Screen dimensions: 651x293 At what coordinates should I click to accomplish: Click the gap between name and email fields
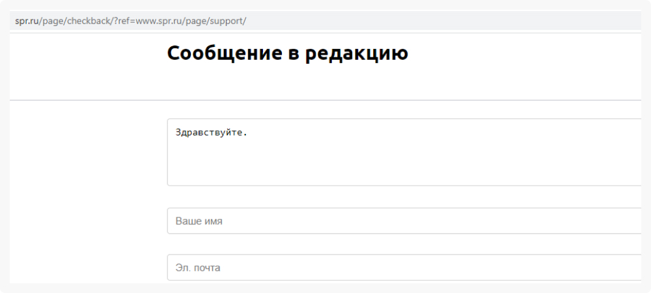coord(404,244)
